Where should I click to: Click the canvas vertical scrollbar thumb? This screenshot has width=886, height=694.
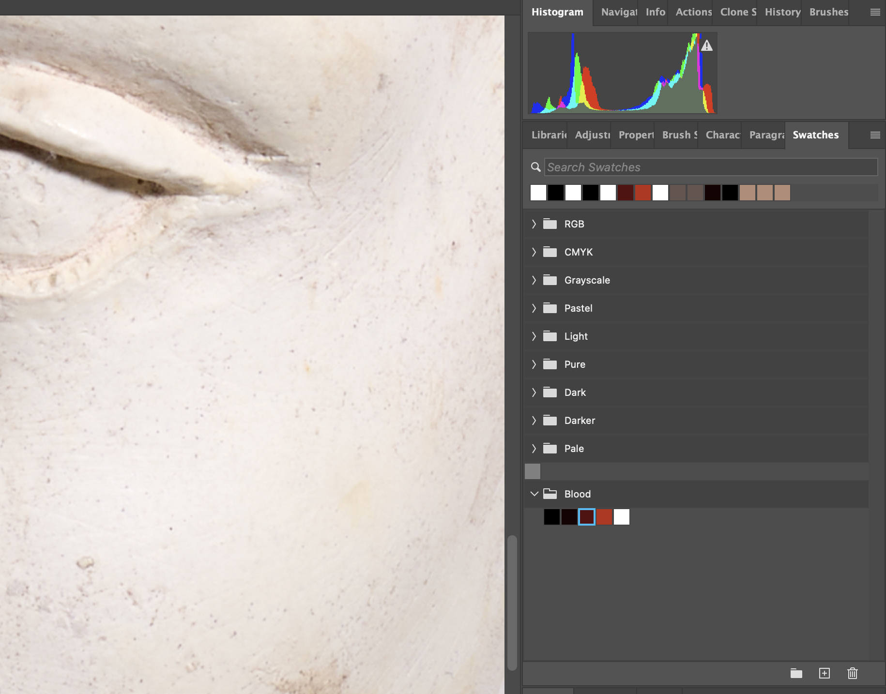point(512,603)
